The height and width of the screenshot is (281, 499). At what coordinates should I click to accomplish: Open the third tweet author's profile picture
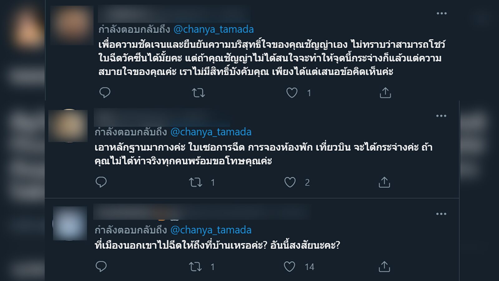click(x=70, y=223)
